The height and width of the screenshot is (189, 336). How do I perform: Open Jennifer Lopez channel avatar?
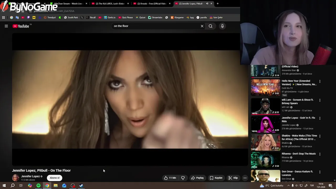pos(16,178)
